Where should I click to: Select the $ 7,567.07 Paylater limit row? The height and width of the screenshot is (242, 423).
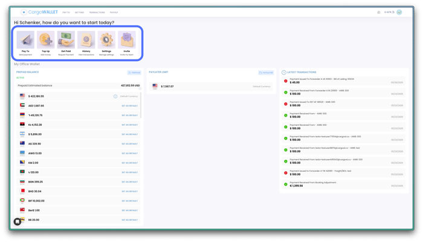[211, 87]
